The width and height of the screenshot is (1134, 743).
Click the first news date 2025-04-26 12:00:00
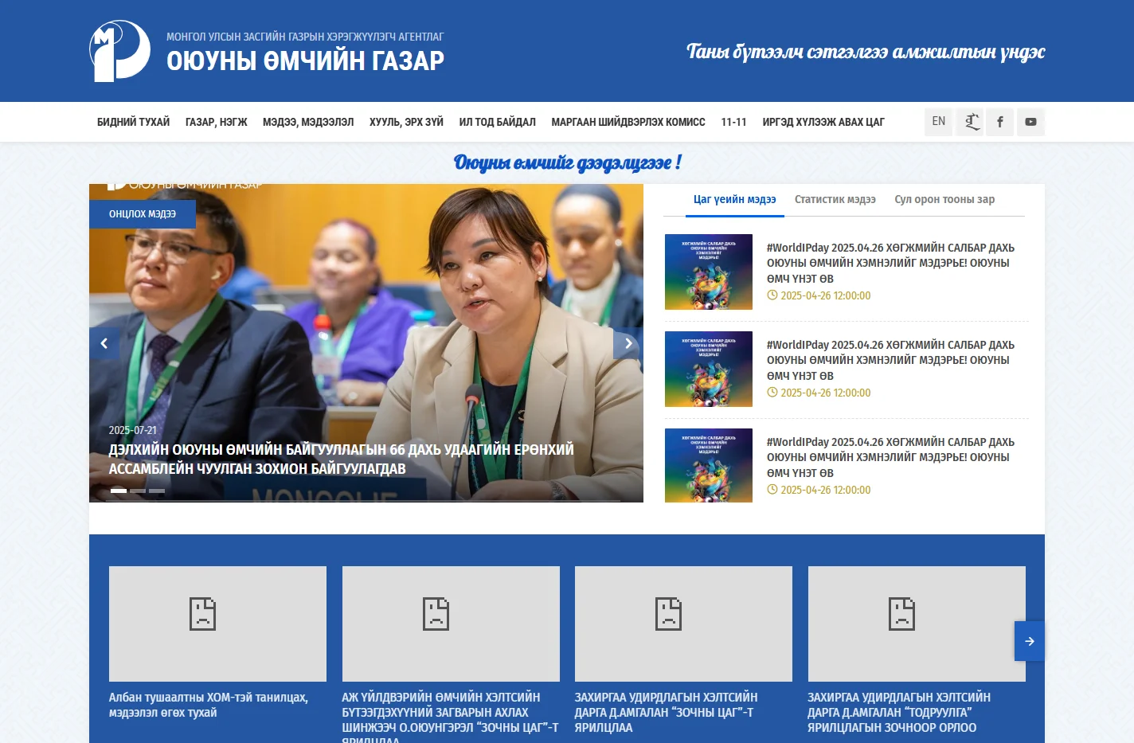click(819, 295)
